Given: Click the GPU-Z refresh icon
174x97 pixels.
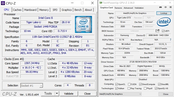Looking at the screenshot, I should 166,7.
